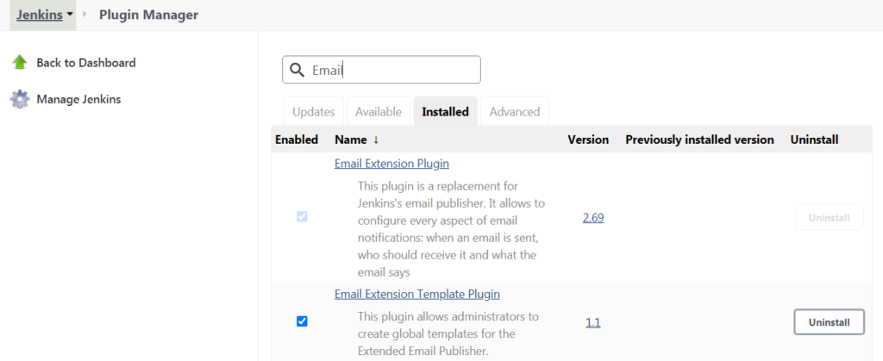Open the Jenkins home breadcrumb link
The height and width of the screenshot is (361, 883).
click(40, 15)
